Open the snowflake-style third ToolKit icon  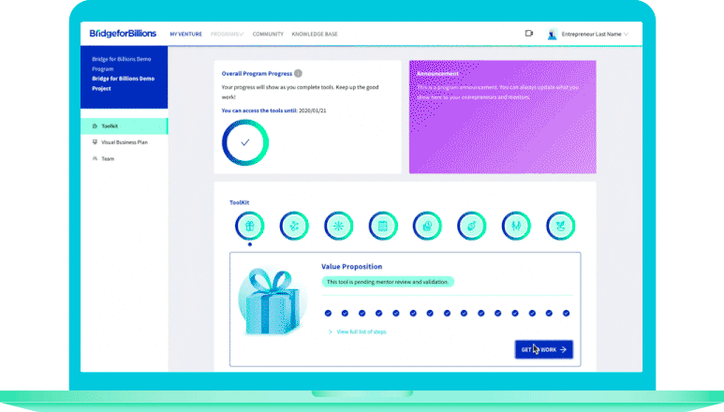pyautogui.click(x=338, y=226)
